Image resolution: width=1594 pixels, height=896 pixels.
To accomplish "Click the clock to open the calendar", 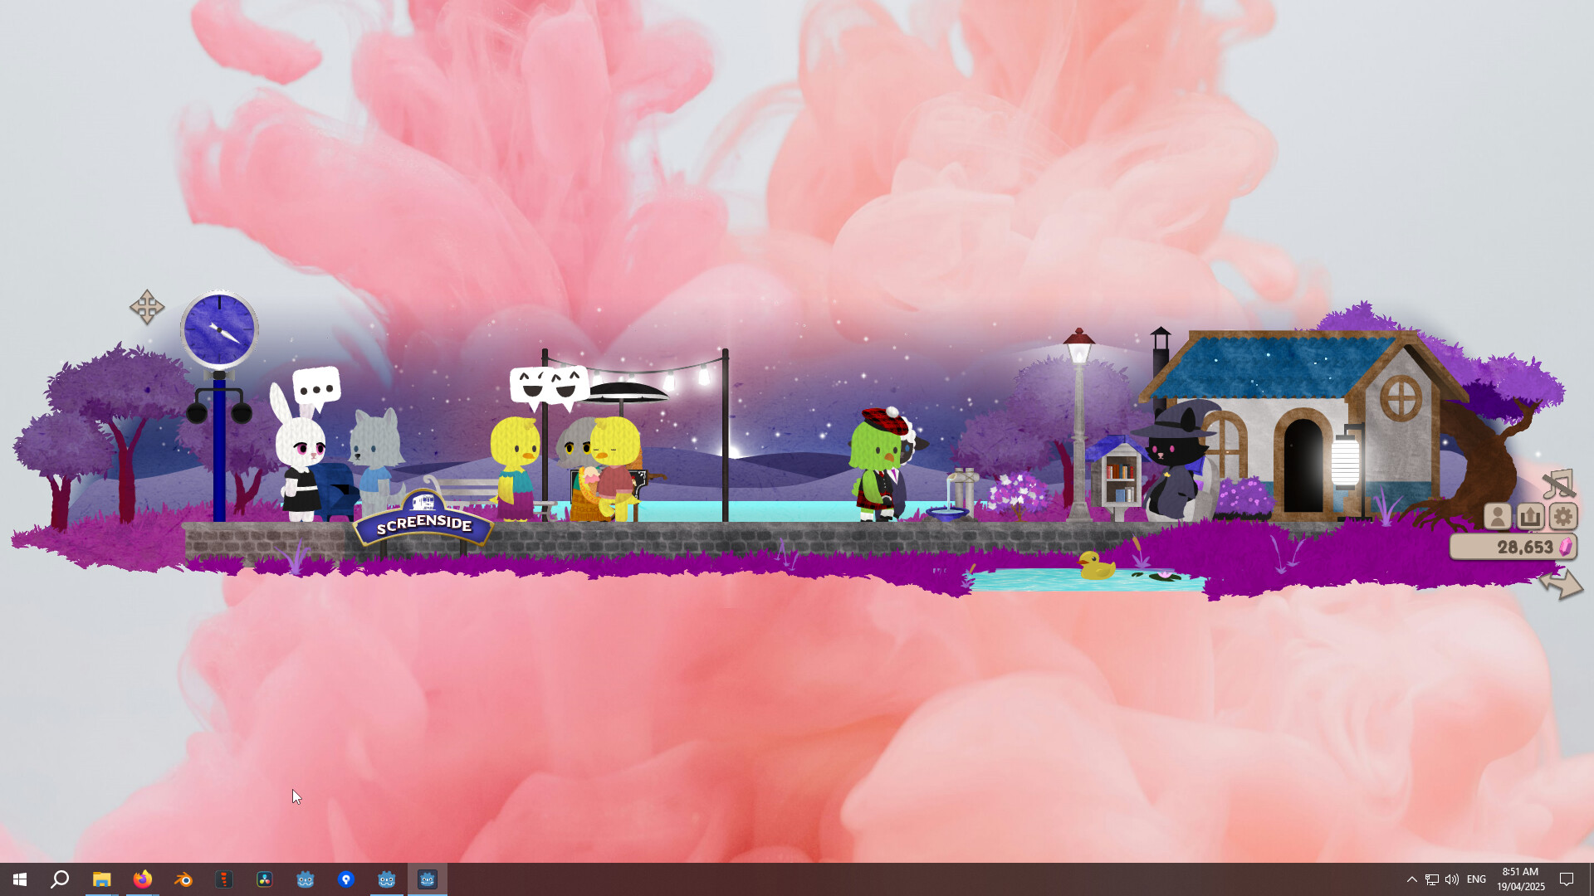I will (1521, 879).
